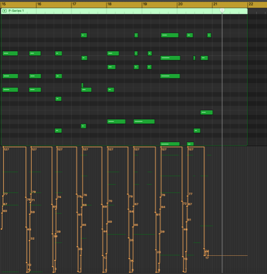Viewport: 267px width, 274px height.
Task: Select the long note spanning bar 19
Action: pyautogui.click(x=144, y=121)
